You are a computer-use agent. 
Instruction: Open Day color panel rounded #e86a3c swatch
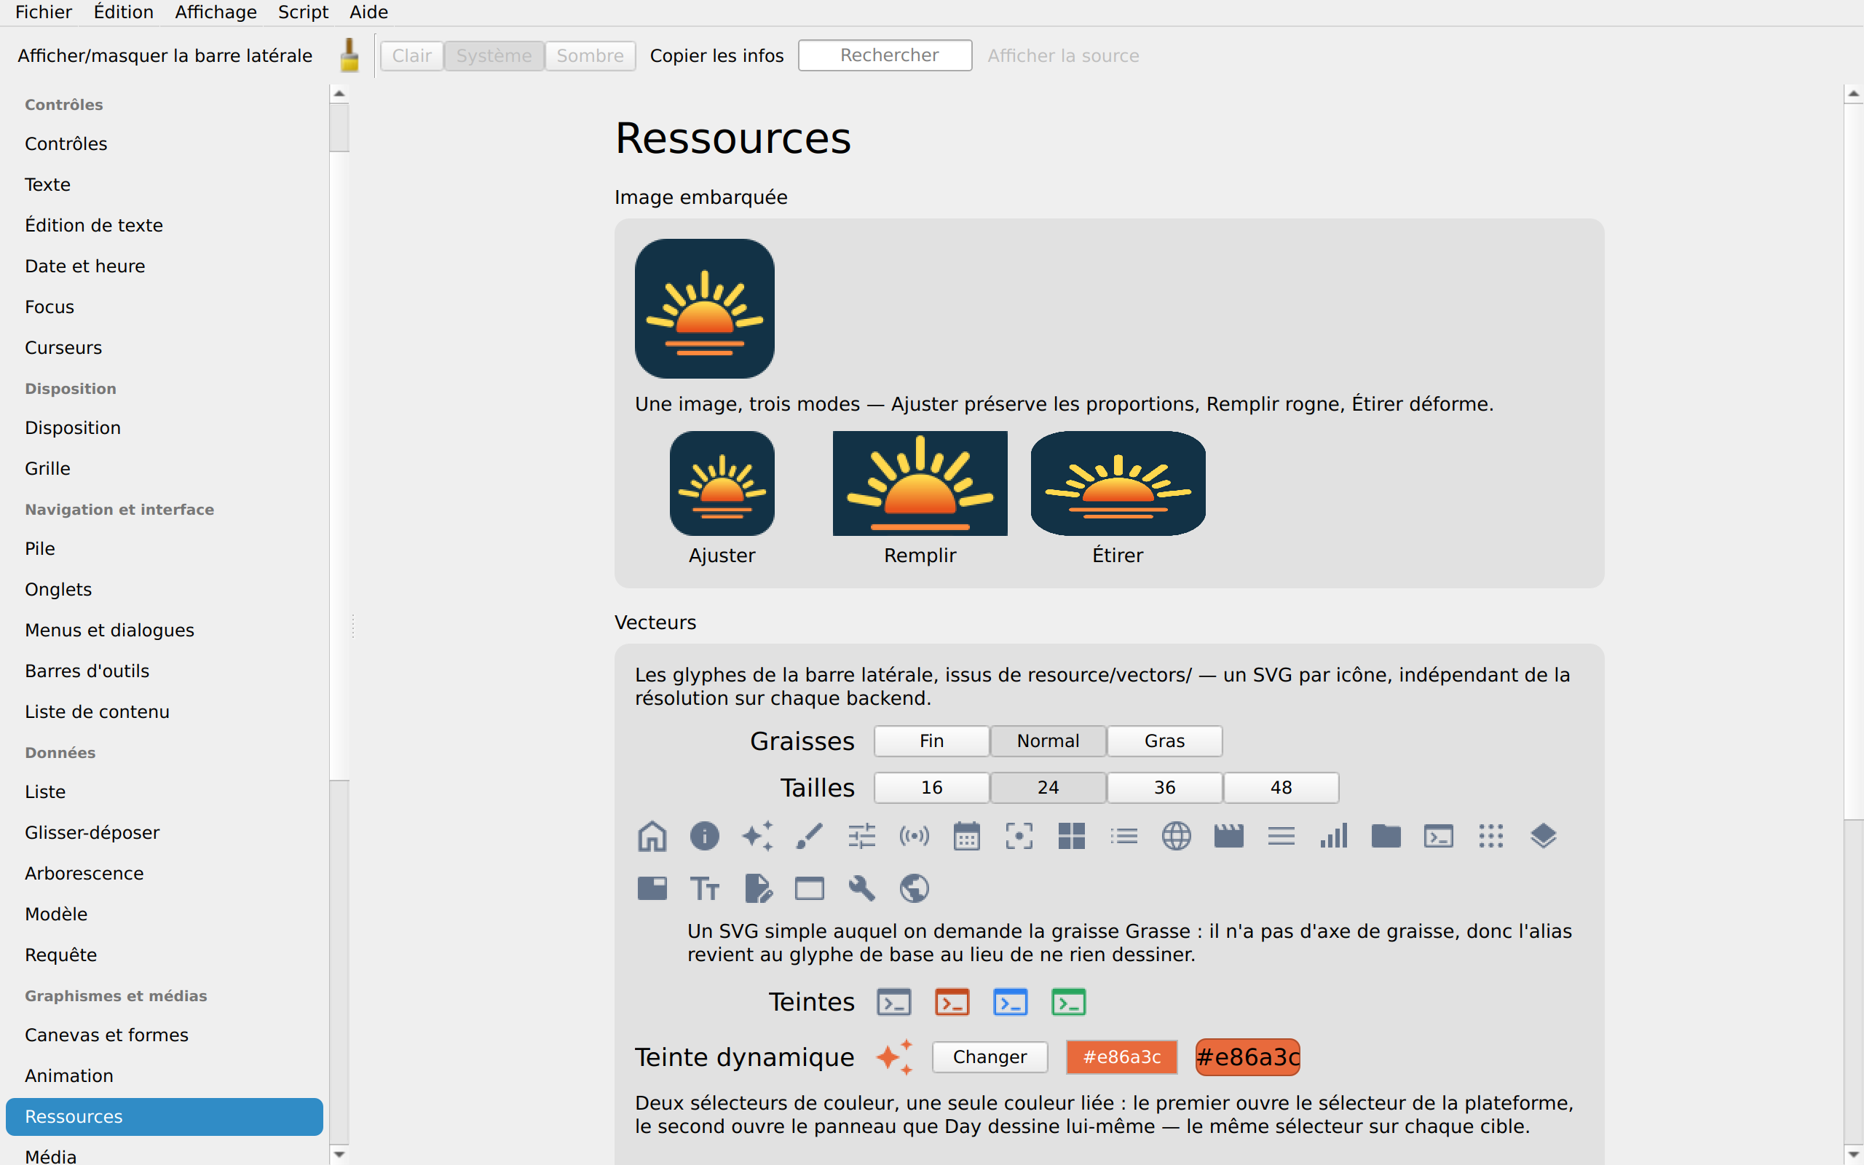[1248, 1057]
